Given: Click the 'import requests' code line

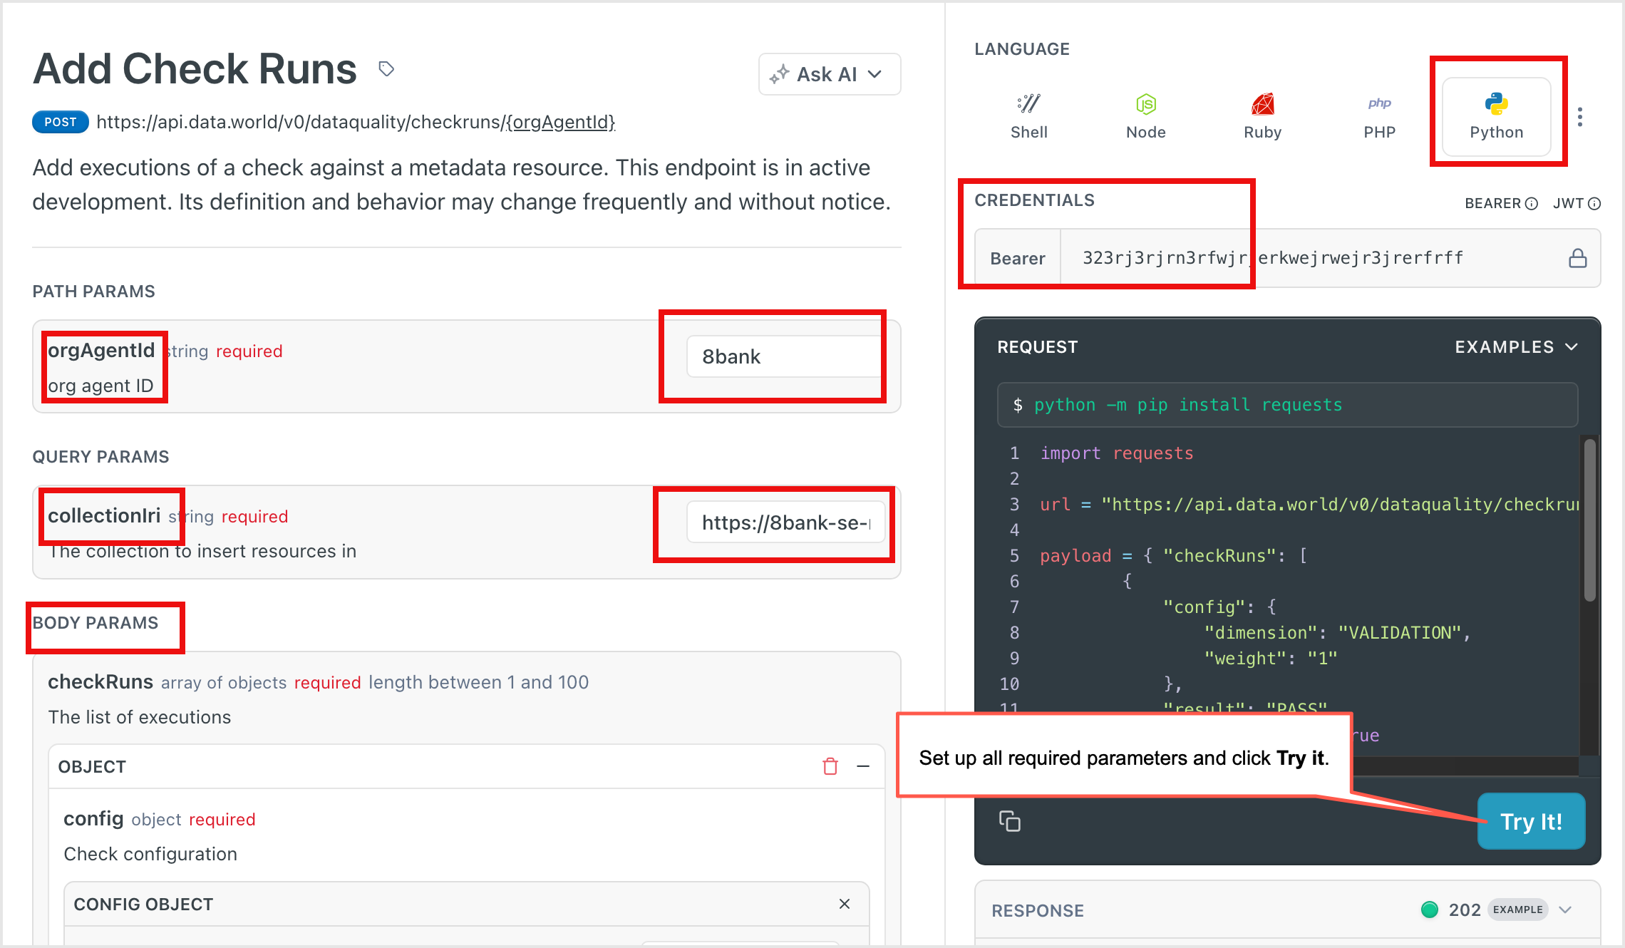Looking at the screenshot, I should [x=1116, y=453].
